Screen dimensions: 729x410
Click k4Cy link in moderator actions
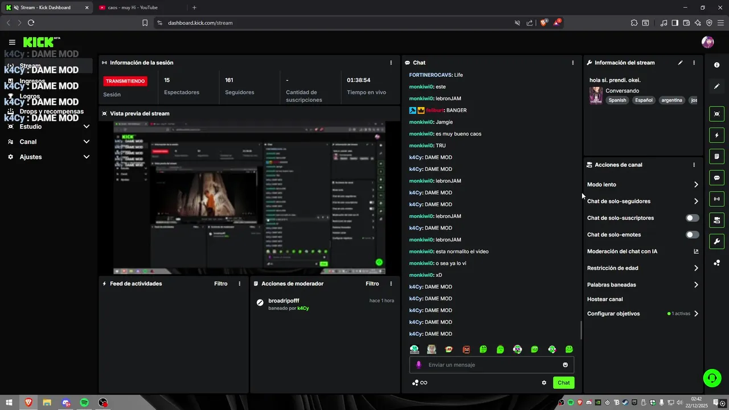[303, 308]
